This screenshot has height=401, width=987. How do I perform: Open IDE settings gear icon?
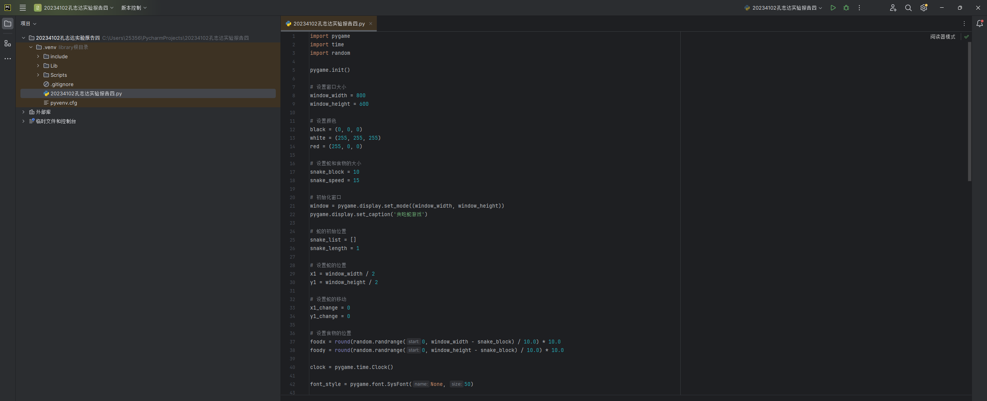(x=923, y=8)
